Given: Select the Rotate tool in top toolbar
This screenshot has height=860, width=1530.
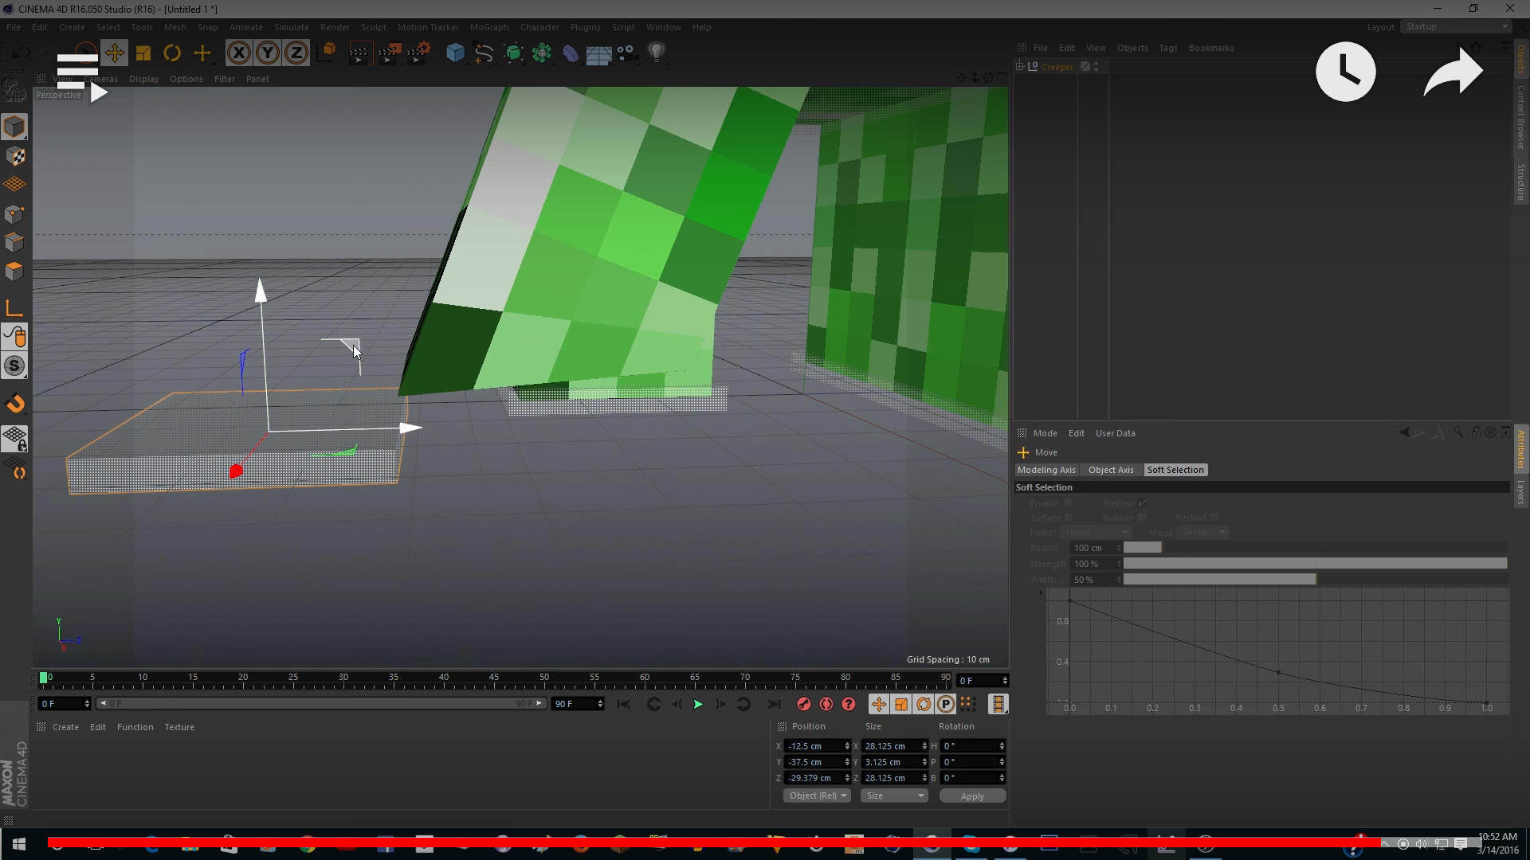Looking at the screenshot, I should [x=172, y=53].
